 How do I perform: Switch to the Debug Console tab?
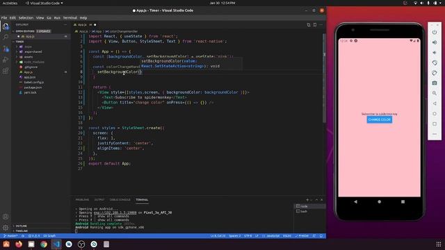coord(120,200)
